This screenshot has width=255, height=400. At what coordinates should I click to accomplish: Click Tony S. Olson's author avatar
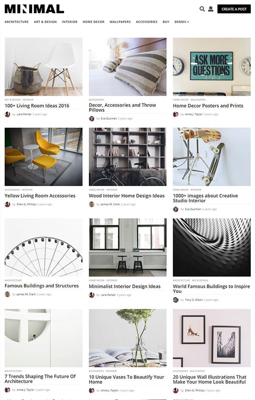pyautogui.click(x=176, y=300)
